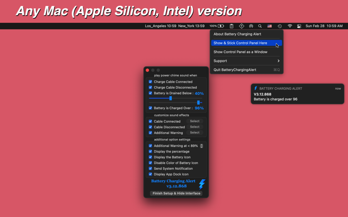Open Time Machine clock icon in menu bar
The height and width of the screenshot is (217, 348).
(x=280, y=26)
